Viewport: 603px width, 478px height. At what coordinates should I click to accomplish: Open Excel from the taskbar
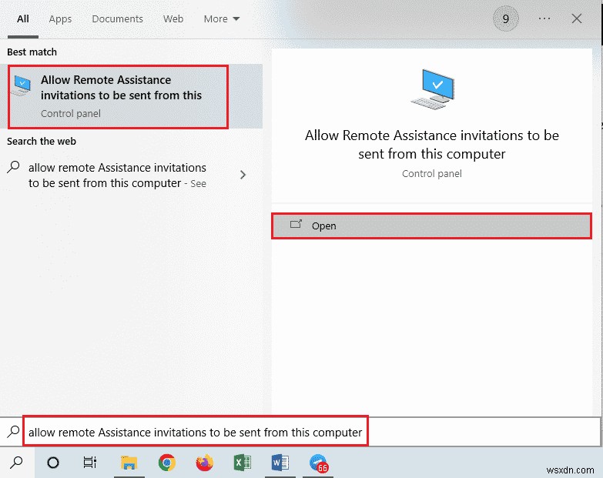tap(243, 463)
